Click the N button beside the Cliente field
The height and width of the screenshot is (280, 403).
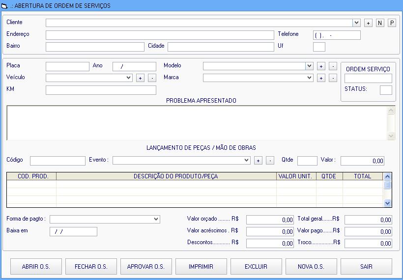pos(380,23)
